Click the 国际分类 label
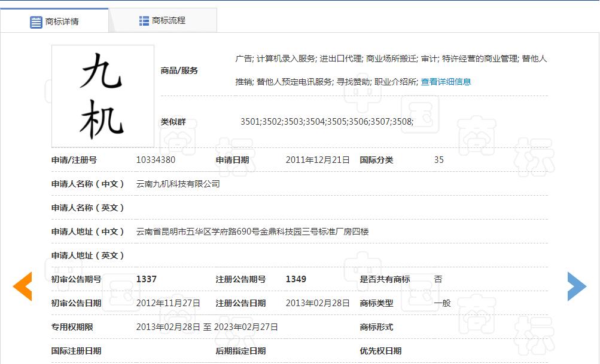This screenshot has width=600, height=364. click(376, 160)
